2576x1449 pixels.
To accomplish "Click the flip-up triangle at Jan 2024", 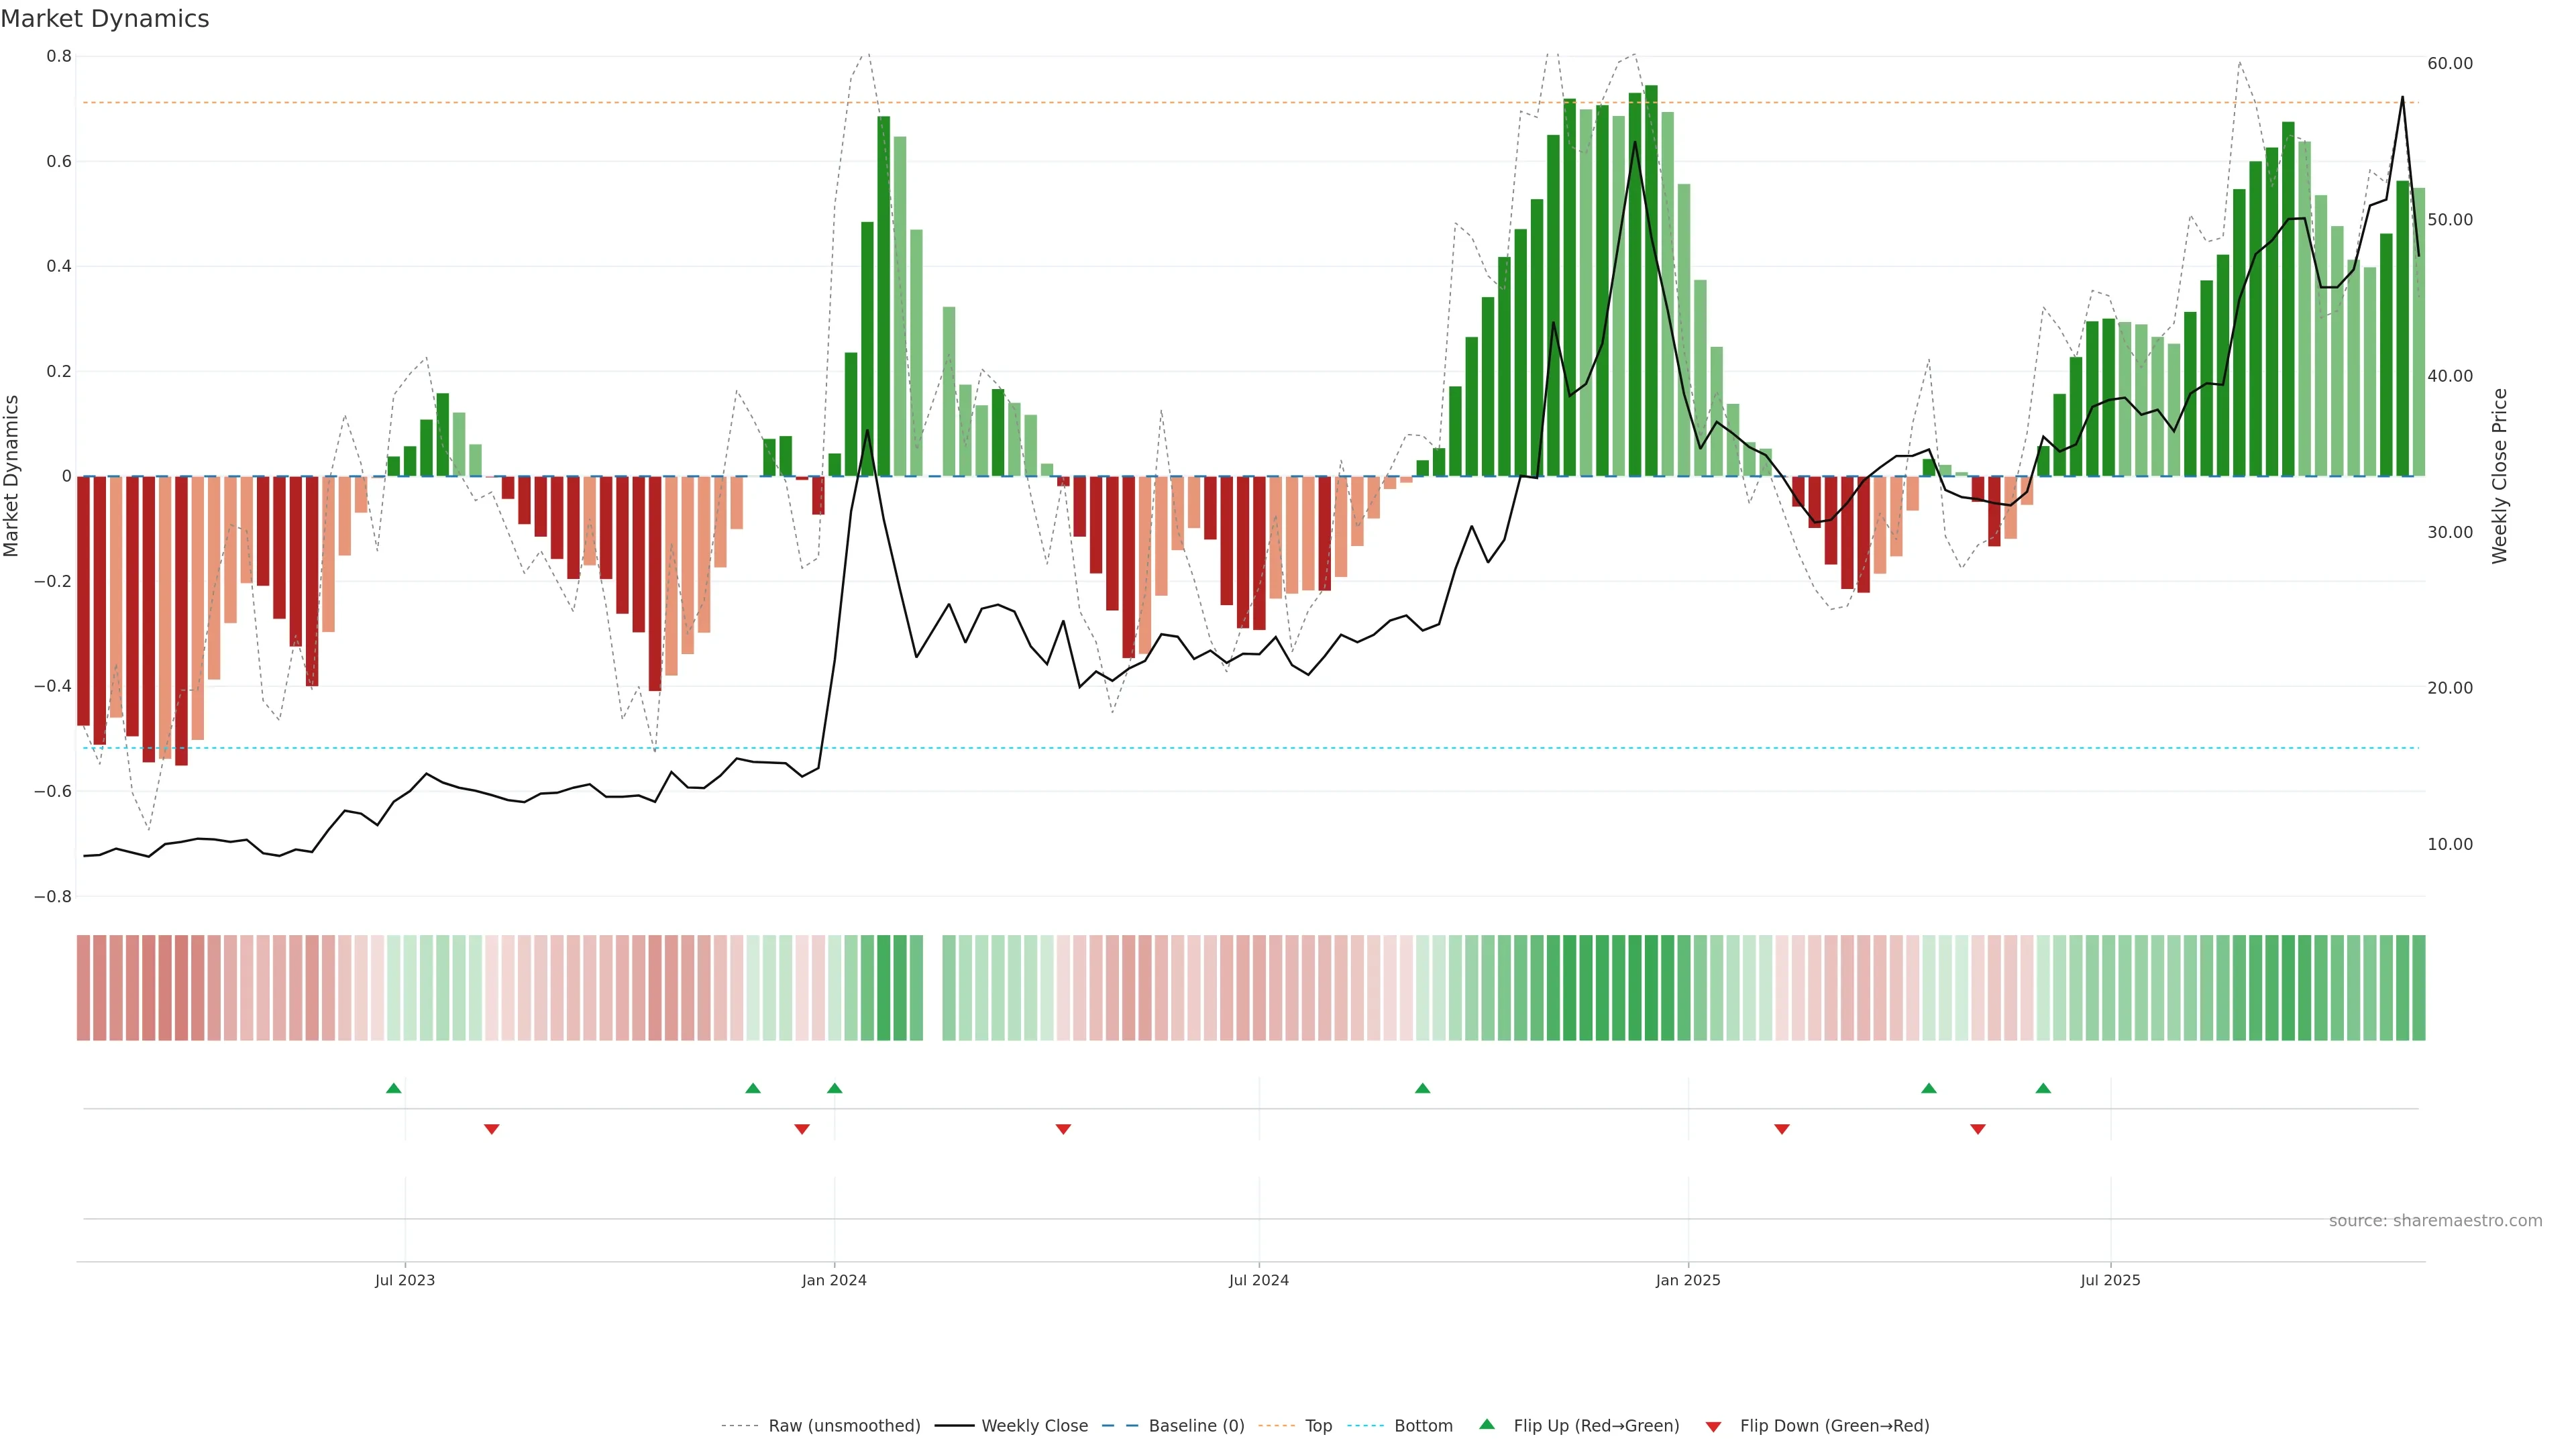I will click(x=834, y=1088).
